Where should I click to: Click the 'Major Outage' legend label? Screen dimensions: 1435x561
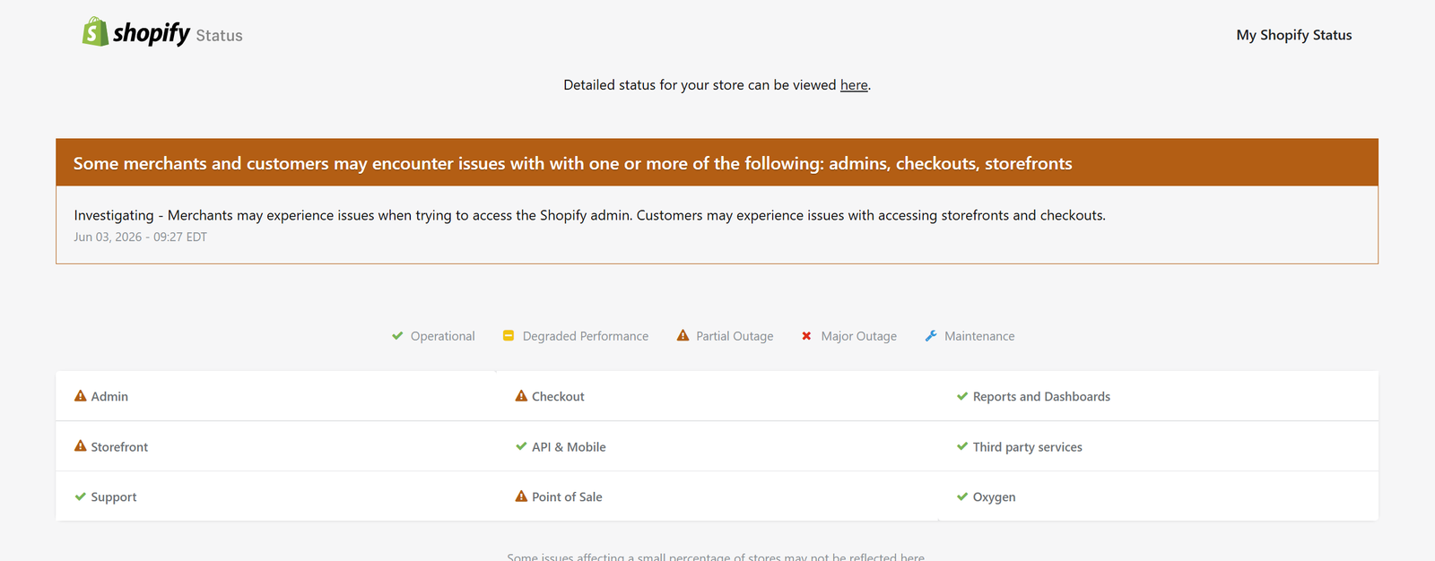point(859,336)
